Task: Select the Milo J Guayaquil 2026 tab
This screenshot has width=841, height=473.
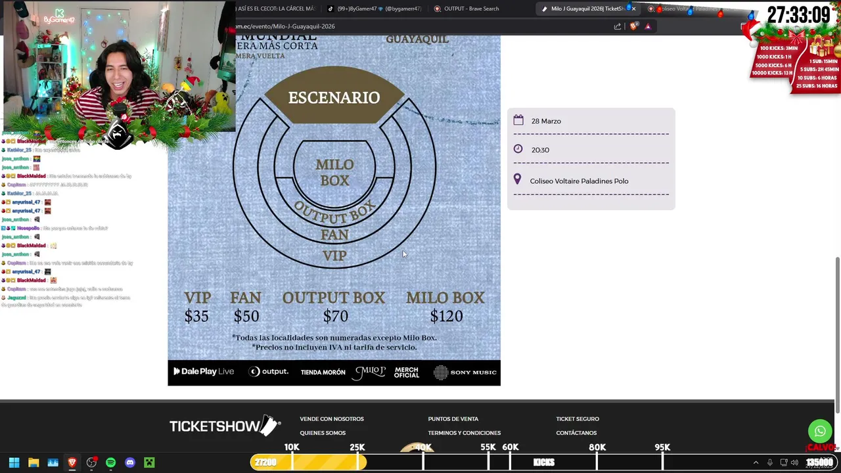Action: click(x=585, y=9)
